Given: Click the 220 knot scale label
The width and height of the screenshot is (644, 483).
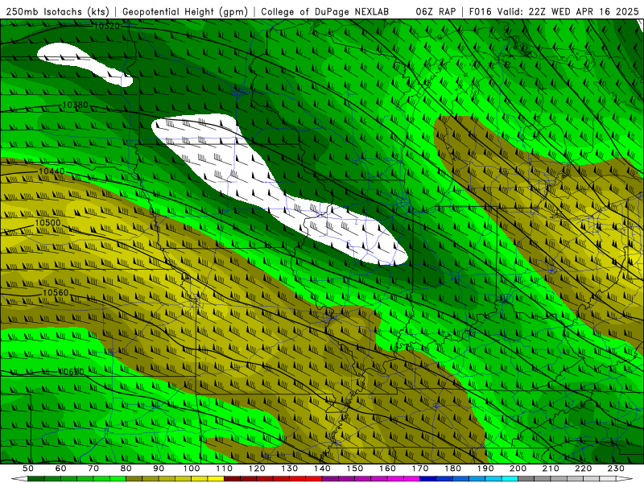Looking at the screenshot, I should click(583, 469).
